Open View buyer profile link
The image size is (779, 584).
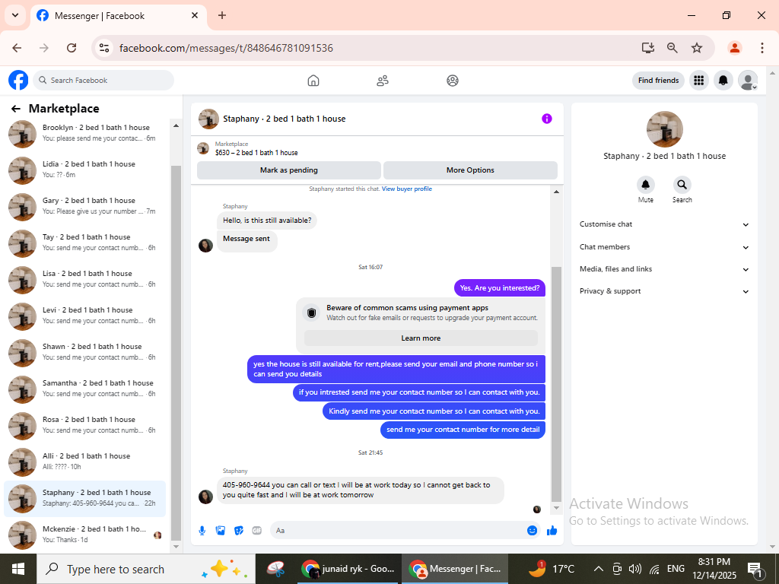[x=407, y=189]
